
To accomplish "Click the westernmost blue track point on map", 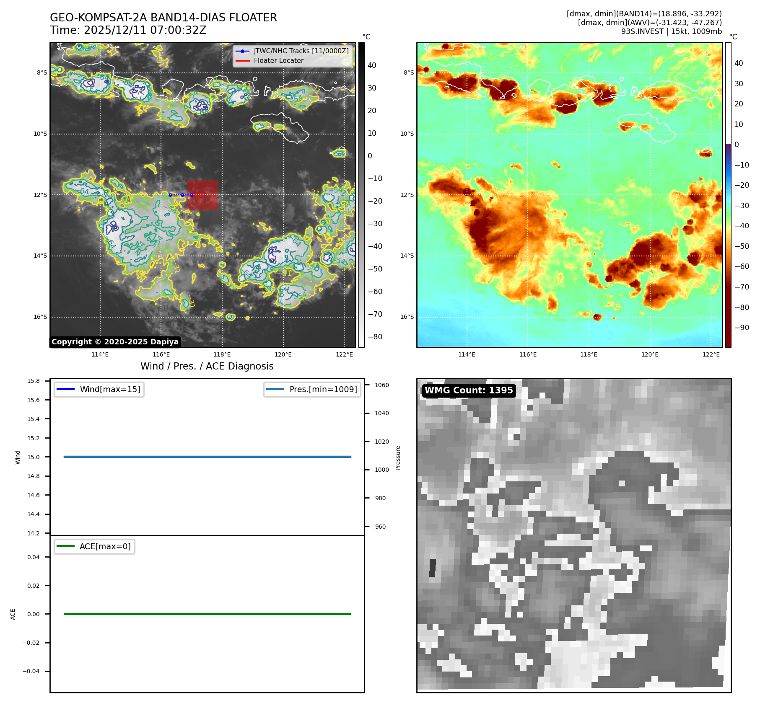I will pyautogui.click(x=170, y=195).
